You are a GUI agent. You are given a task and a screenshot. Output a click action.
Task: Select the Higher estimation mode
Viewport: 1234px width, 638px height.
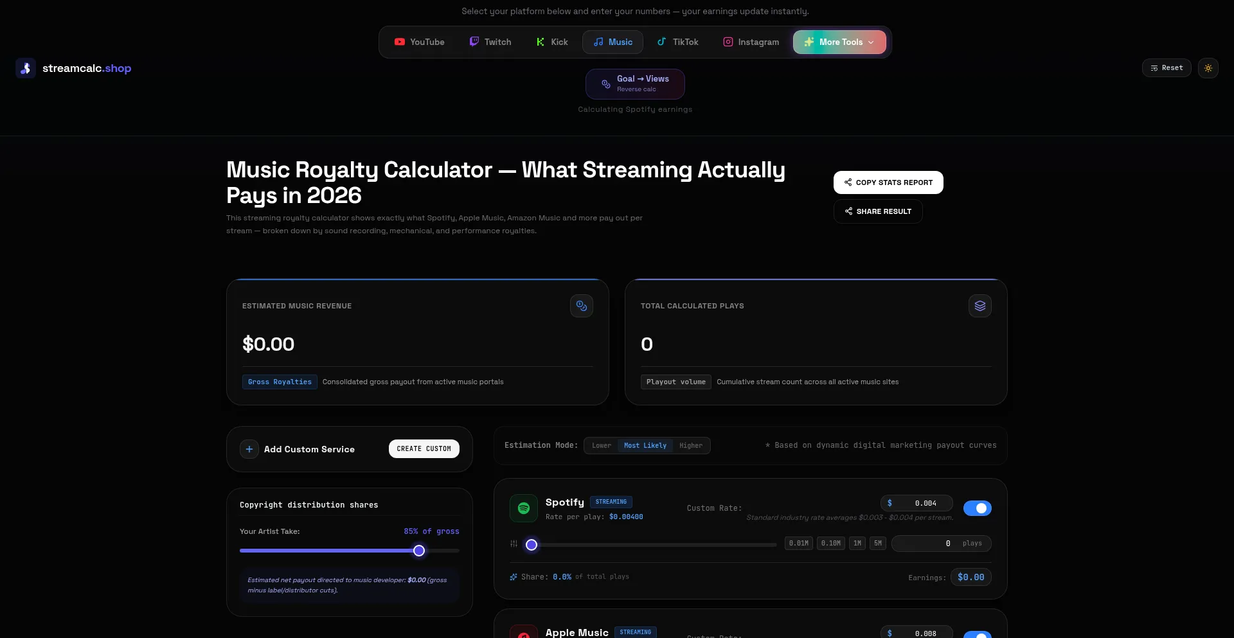click(x=691, y=445)
